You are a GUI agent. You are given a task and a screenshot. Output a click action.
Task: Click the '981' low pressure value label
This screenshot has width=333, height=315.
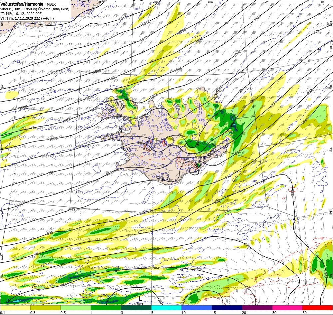coord(140,304)
